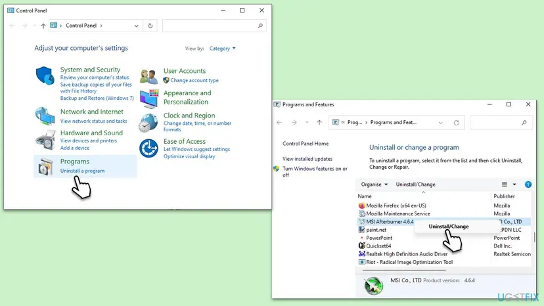Click View devices and printers link
This screenshot has width=544, height=306.
coord(89,141)
